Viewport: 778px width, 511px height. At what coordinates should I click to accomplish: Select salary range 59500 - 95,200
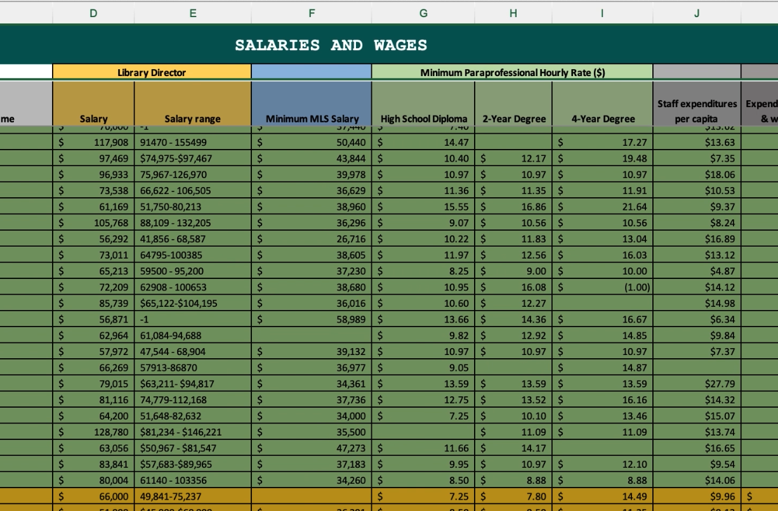tap(193, 271)
